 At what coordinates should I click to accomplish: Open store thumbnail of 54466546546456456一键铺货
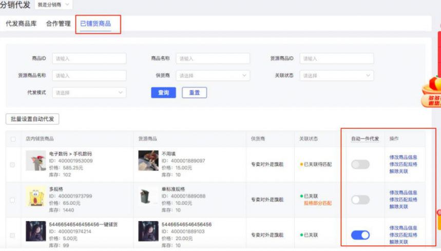point(36,231)
